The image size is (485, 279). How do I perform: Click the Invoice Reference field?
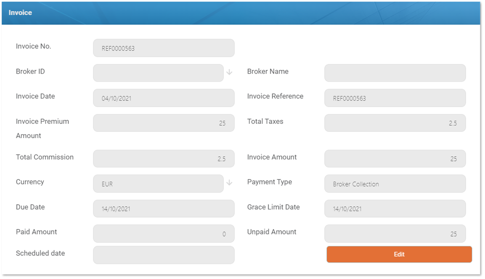pos(395,98)
